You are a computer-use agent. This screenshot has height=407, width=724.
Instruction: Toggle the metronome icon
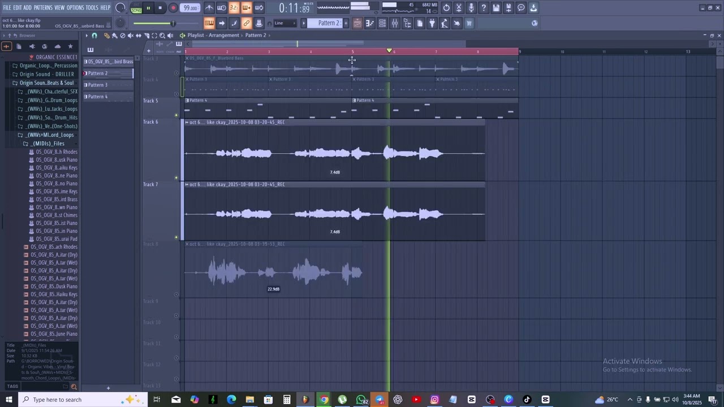tap(209, 8)
